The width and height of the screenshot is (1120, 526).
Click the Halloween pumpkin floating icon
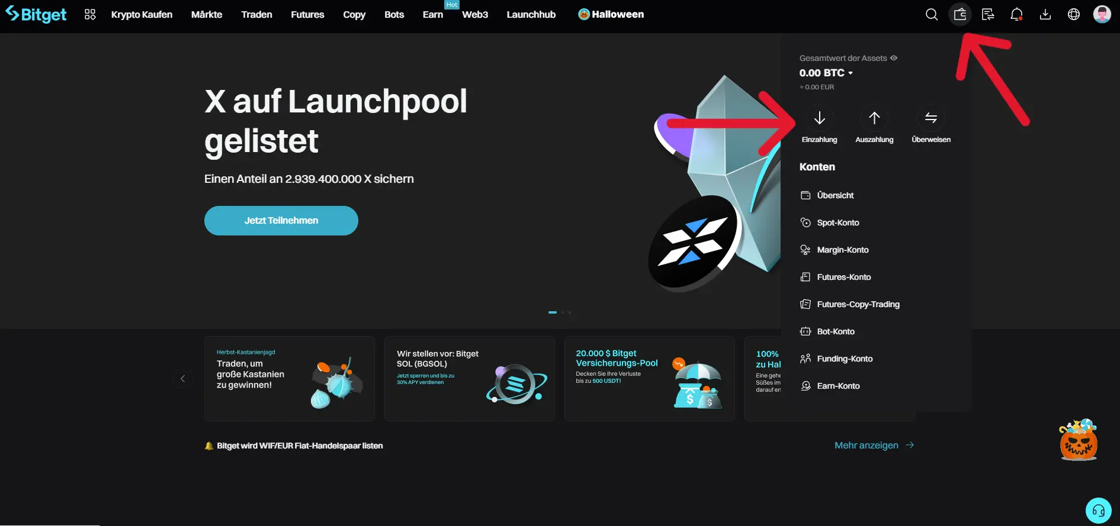pyautogui.click(x=1079, y=439)
